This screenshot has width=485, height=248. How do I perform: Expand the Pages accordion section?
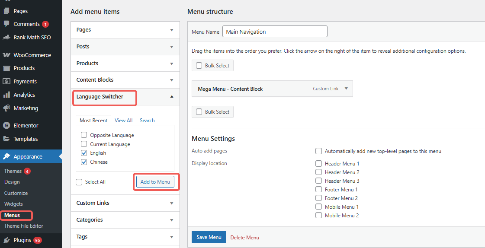click(172, 30)
